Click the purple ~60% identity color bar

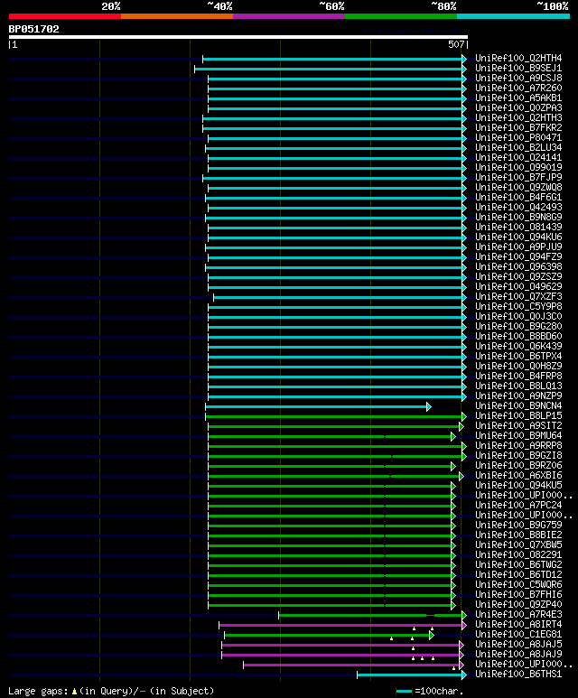point(289,16)
